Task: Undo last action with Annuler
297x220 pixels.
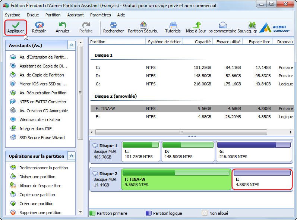Action: click(x=62, y=28)
